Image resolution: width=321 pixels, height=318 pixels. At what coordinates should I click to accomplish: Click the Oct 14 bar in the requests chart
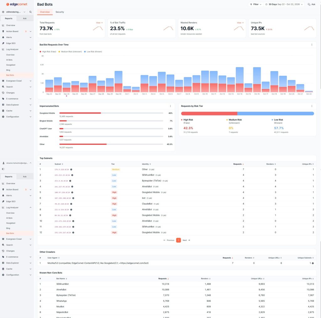point(239,79)
